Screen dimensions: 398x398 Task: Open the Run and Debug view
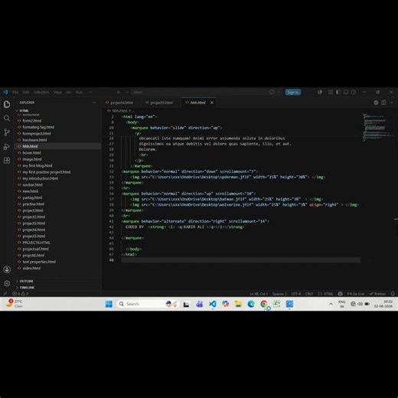click(x=7, y=146)
